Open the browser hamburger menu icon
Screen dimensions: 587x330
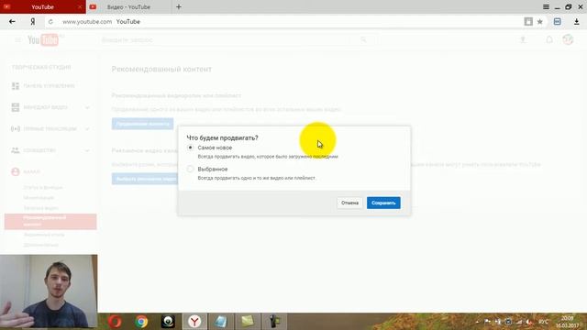547,6
